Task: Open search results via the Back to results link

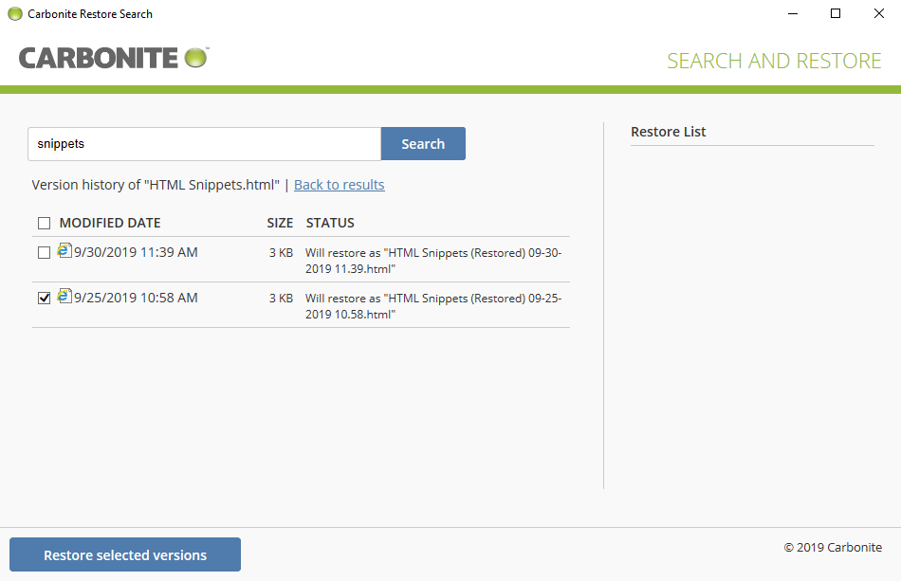Action: [x=339, y=184]
